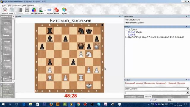The height and width of the screenshot is (107, 190).
Task: Open Skype from the taskbar
Action: coord(99,104)
